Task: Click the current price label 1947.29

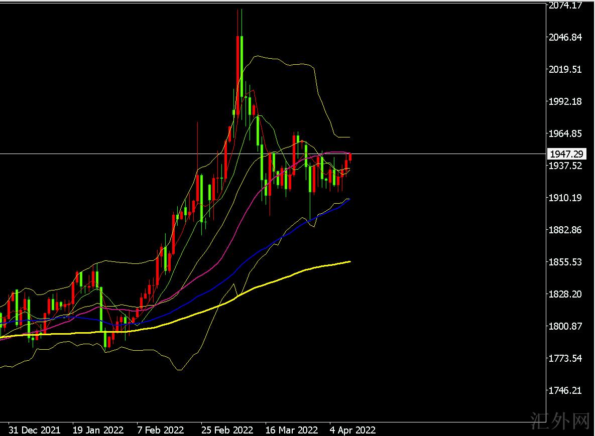Action: coord(566,154)
